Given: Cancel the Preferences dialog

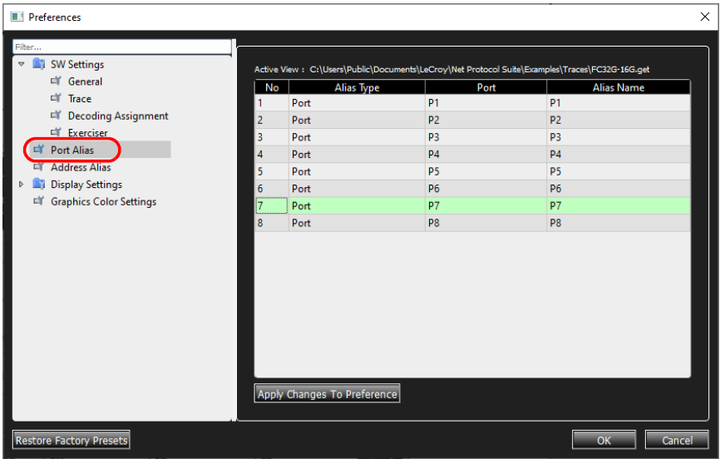Looking at the screenshot, I should pos(677,440).
